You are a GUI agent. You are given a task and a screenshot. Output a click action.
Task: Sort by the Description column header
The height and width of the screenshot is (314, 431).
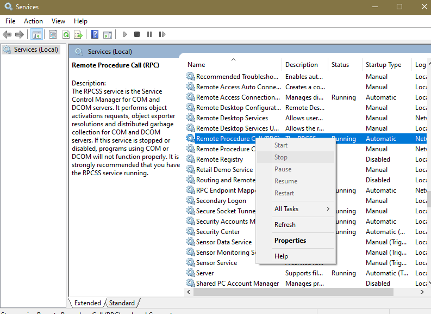(305, 65)
